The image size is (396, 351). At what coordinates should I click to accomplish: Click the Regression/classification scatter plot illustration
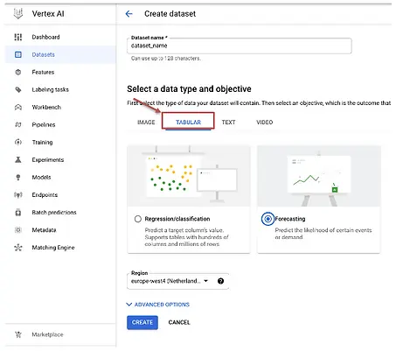[189, 175]
